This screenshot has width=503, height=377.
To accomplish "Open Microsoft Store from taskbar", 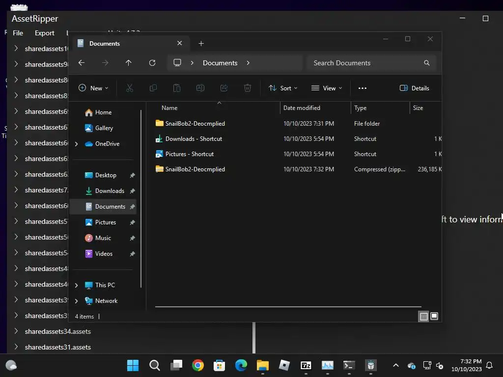I will tap(220, 365).
